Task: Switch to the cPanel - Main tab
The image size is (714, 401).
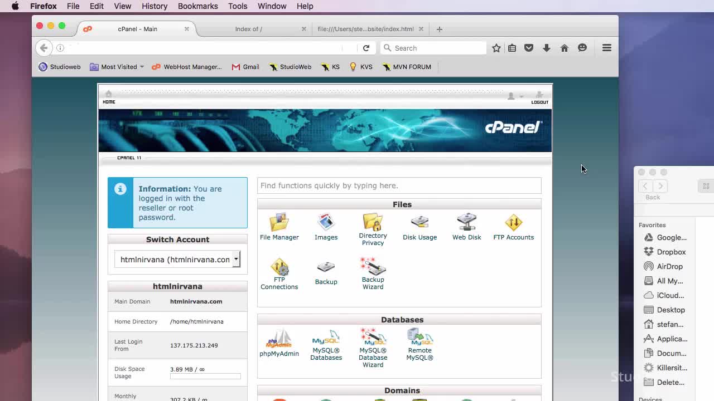Action: [137, 29]
